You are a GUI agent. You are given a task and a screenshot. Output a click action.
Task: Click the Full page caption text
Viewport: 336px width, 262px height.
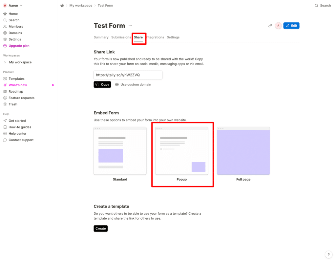[243, 180]
